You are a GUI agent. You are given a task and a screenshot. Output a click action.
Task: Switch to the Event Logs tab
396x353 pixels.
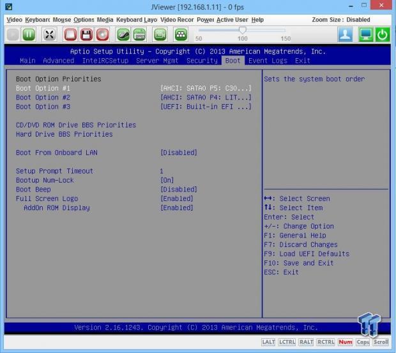tap(268, 61)
